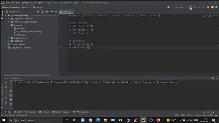219x123 pixels.
Task: Open the Terminal tool window
Action: (44, 112)
